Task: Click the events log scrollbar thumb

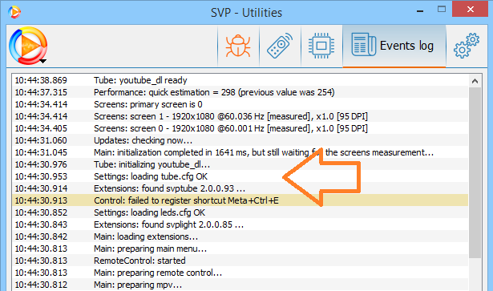Action: [x=475, y=173]
